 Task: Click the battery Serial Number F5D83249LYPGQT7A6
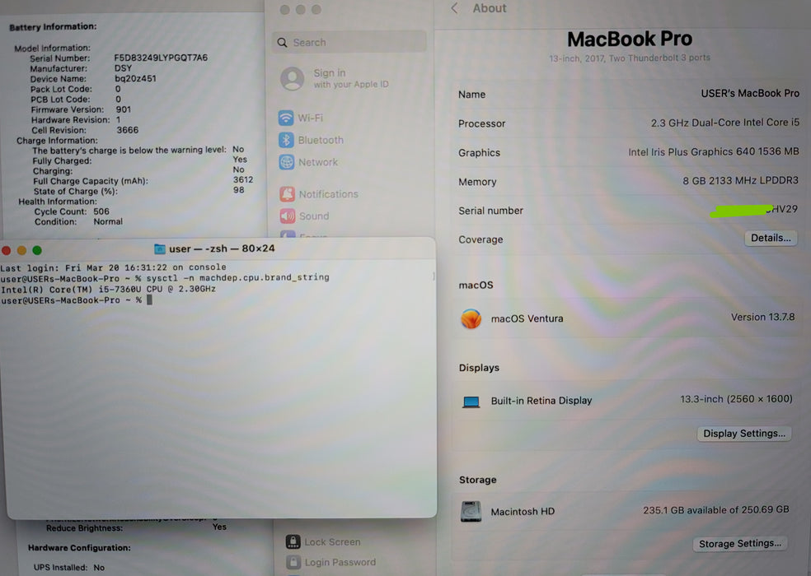point(161,58)
